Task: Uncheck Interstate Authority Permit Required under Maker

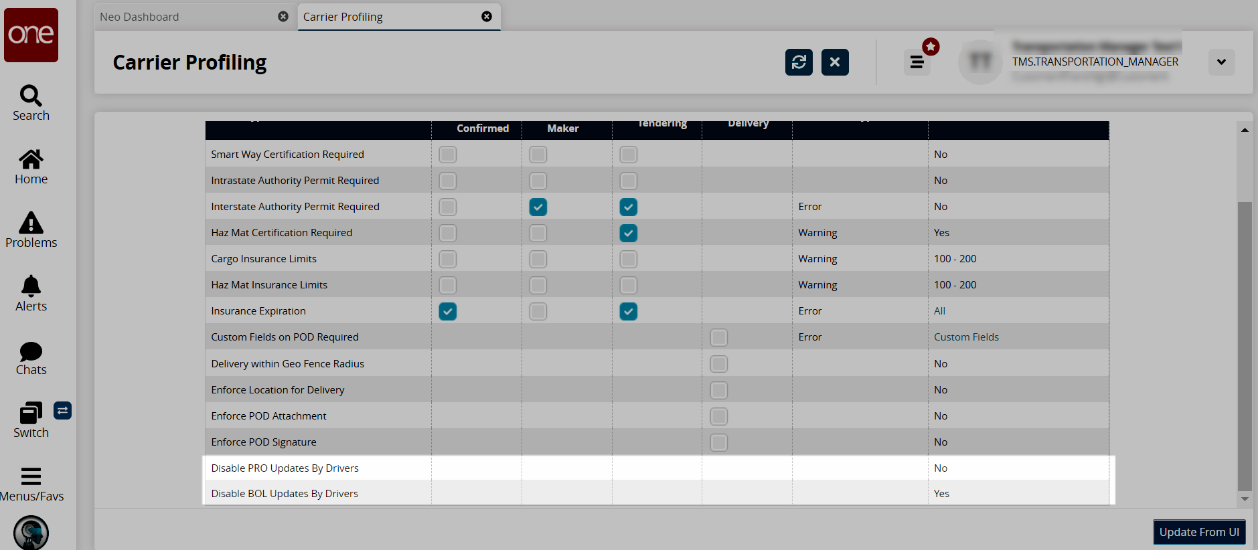Action: (x=538, y=207)
